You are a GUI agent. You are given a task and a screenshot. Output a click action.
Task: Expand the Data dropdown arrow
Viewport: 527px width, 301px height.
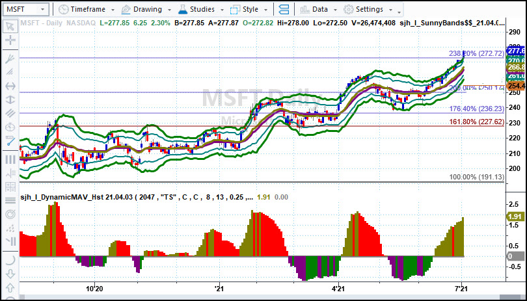tap(335, 10)
